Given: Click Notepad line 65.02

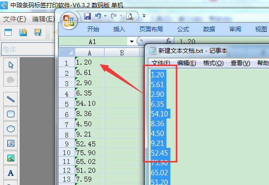Looking at the screenshot, I should click(160, 172).
